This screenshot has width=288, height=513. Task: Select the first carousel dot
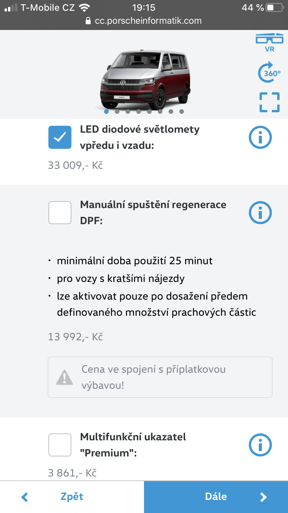(106, 112)
